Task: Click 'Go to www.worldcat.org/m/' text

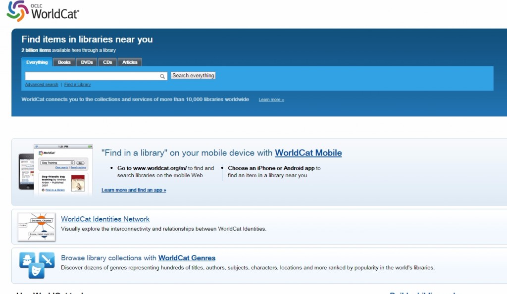Action: (x=152, y=168)
